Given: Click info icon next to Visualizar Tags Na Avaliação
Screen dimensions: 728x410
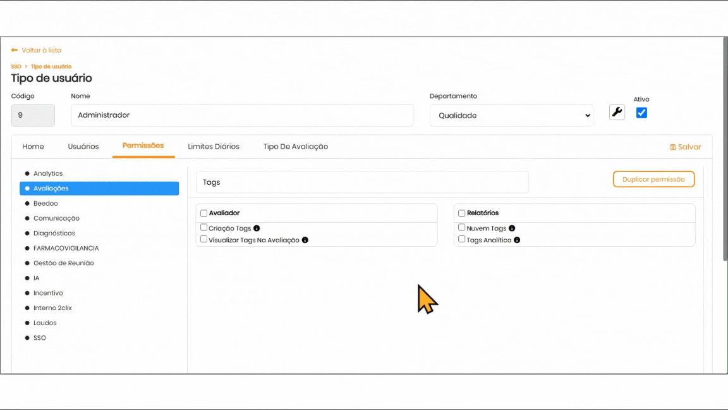Looking at the screenshot, I should (305, 240).
